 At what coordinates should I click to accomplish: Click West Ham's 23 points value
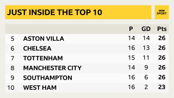(162, 87)
